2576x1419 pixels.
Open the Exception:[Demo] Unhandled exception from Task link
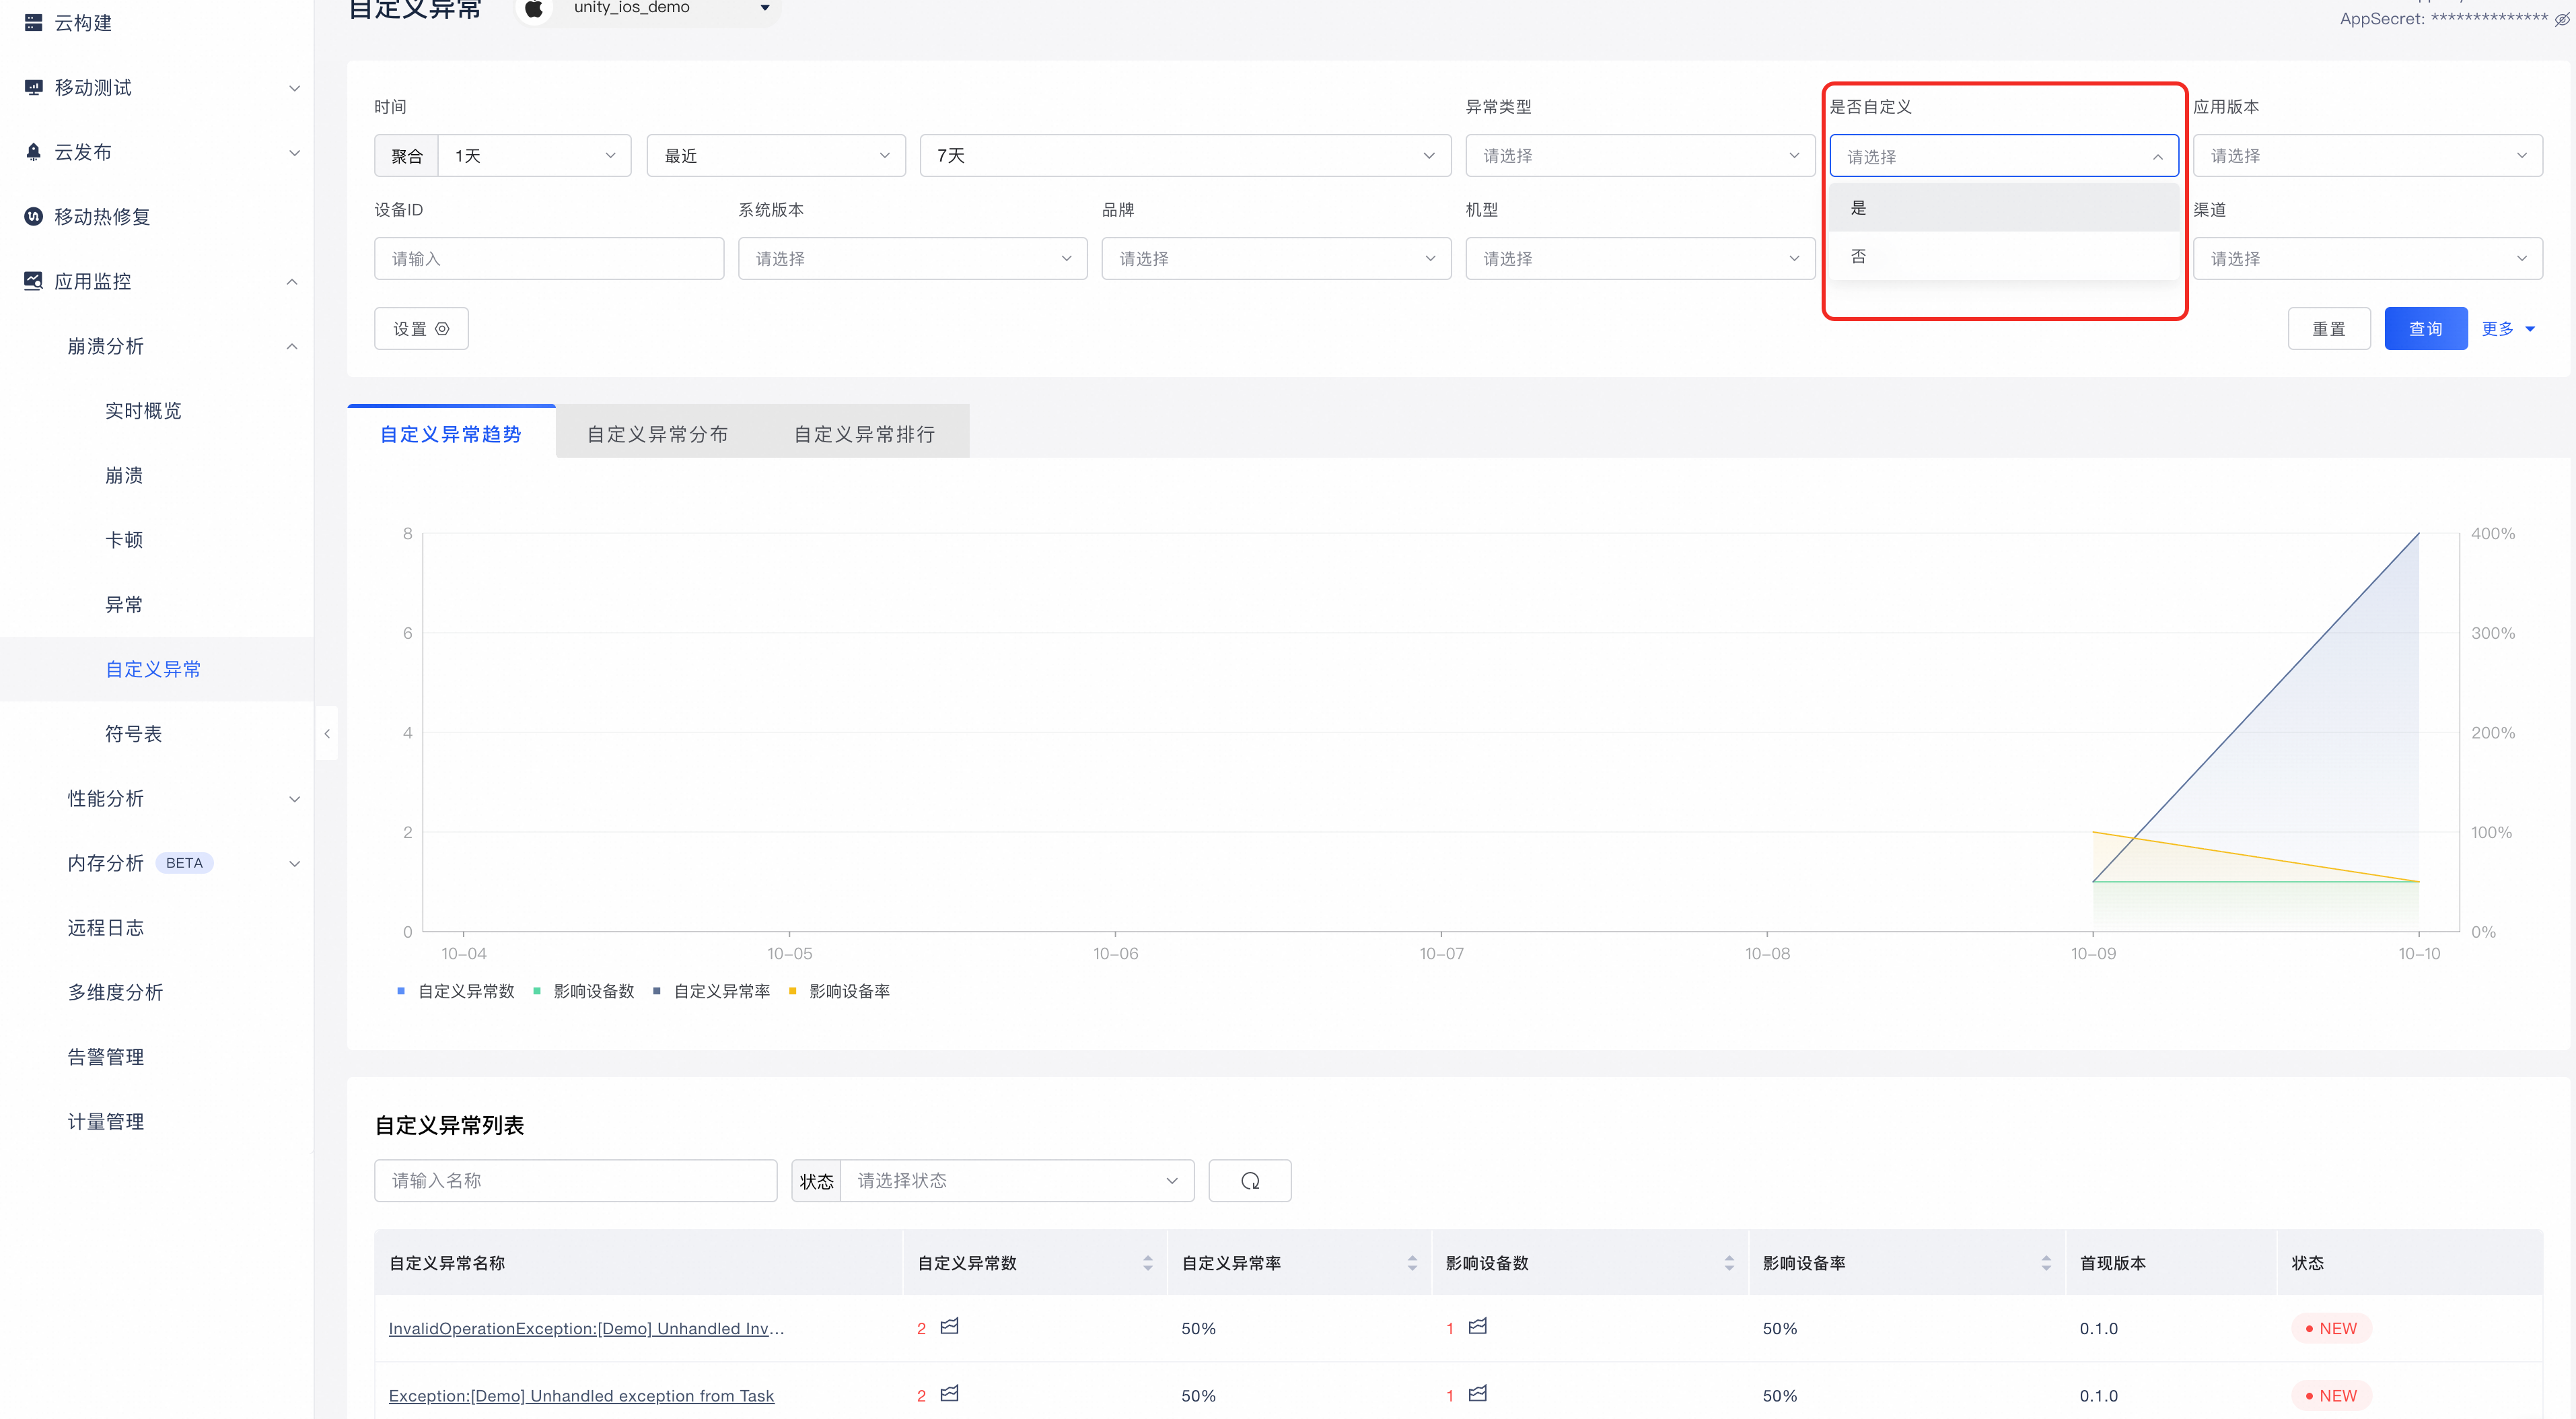(x=581, y=1395)
